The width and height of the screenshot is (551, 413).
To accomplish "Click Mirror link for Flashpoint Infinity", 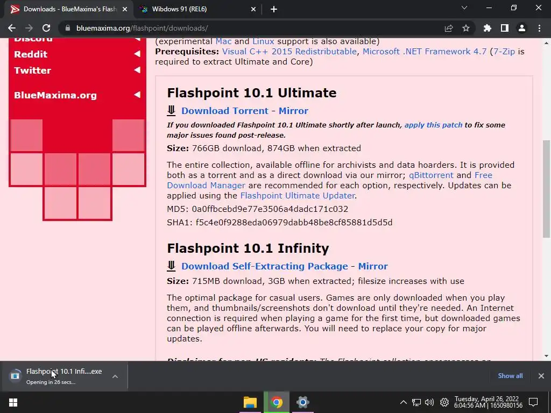I will [x=373, y=266].
